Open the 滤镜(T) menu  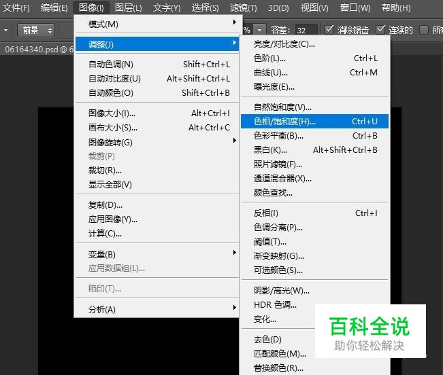pyautogui.click(x=243, y=7)
